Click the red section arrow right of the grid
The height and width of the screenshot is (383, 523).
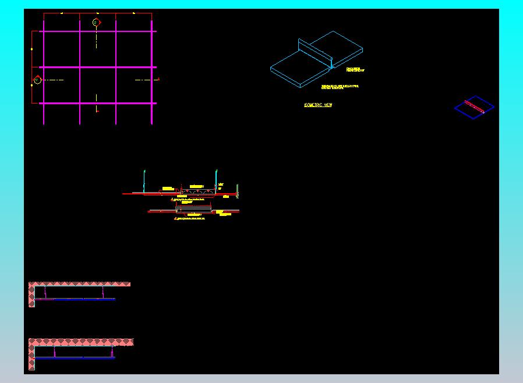[x=158, y=79]
